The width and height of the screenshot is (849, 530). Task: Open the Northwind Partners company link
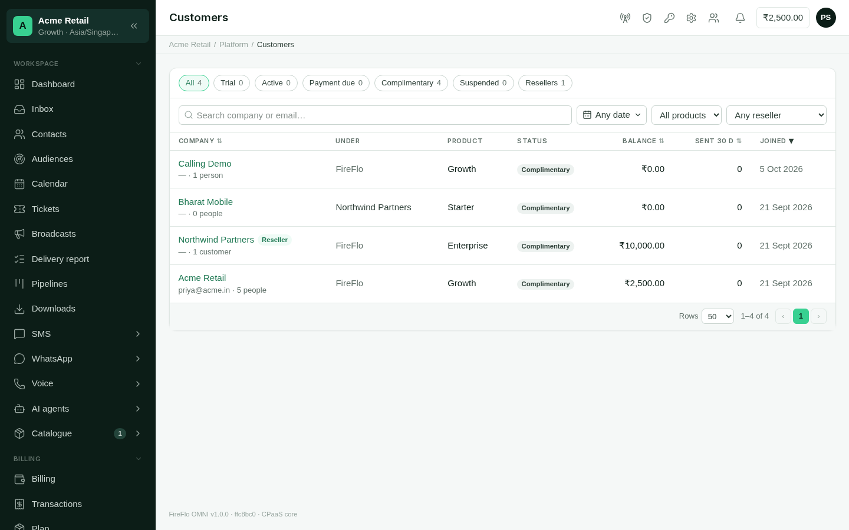click(x=216, y=240)
